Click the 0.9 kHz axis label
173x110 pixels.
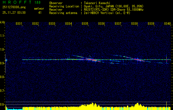click(2, 63)
